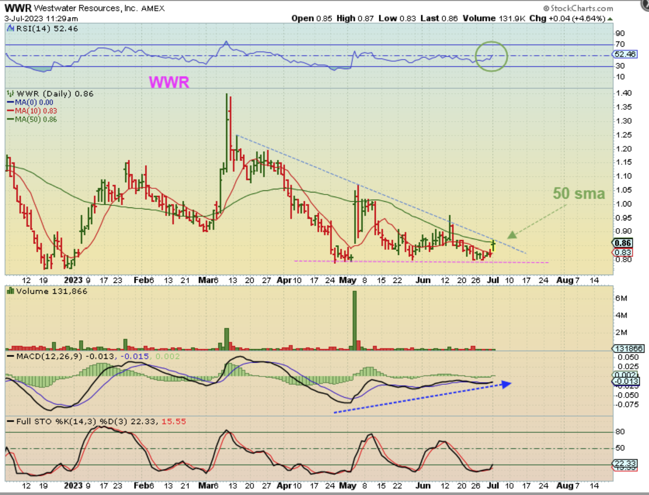Click the 3-Jul-2023 11:29am timestamp

(41, 18)
